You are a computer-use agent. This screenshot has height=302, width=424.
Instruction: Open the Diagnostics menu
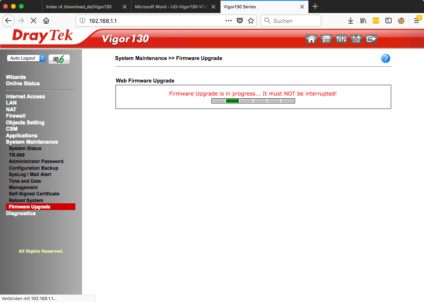coord(21,213)
